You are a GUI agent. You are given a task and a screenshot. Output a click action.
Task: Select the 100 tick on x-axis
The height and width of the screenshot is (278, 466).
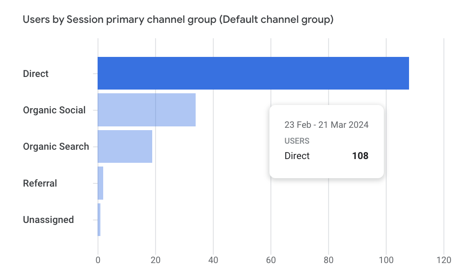pos(386,260)
